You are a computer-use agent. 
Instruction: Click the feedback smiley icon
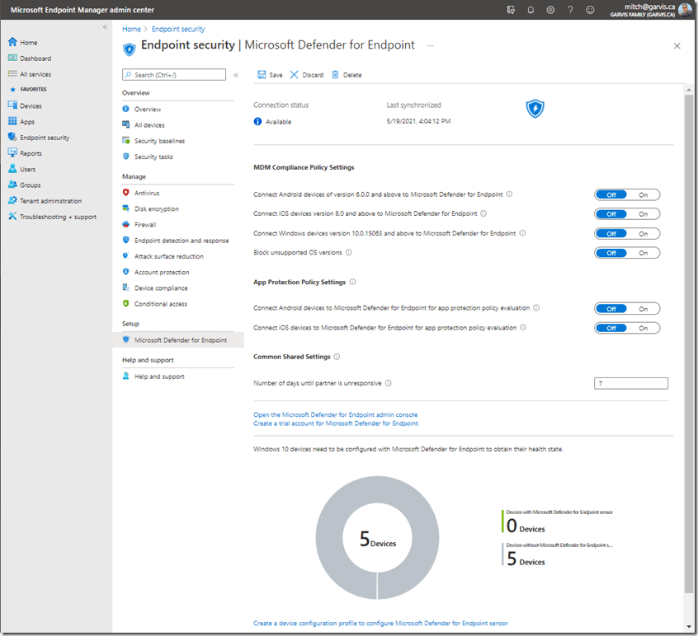(590, 10)
